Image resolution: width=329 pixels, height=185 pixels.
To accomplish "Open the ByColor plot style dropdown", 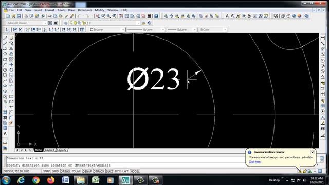I will pos(225,30).
